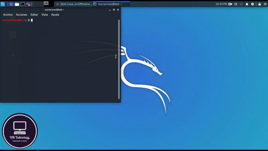268x151 pixels.
Task: Launch the terminal emulator from panel
Action: pyautogui.click(x=22, y=4)
